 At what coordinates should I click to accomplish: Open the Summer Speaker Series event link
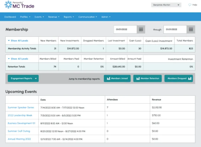pyautogui.click(x=21, y=108)
